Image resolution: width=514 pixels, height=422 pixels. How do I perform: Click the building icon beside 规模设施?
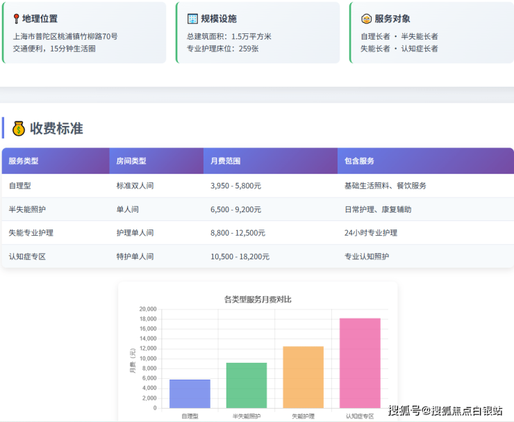point(192,19)
